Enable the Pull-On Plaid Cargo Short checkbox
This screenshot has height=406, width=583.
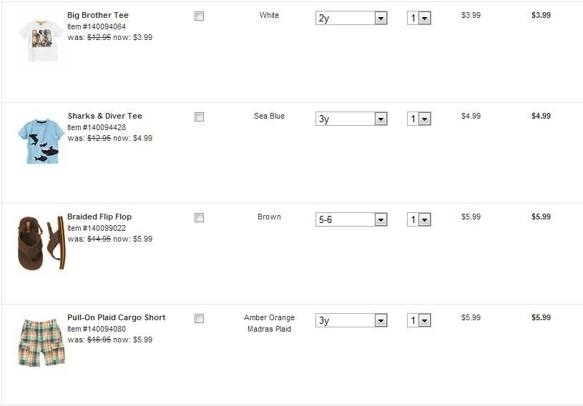tap(199, 319)
